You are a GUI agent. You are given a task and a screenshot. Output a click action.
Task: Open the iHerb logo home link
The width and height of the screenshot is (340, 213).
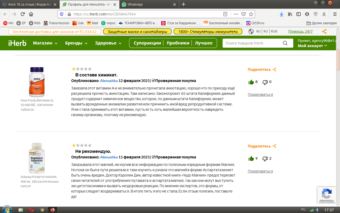pyautogui.click(x=17, y=43)
